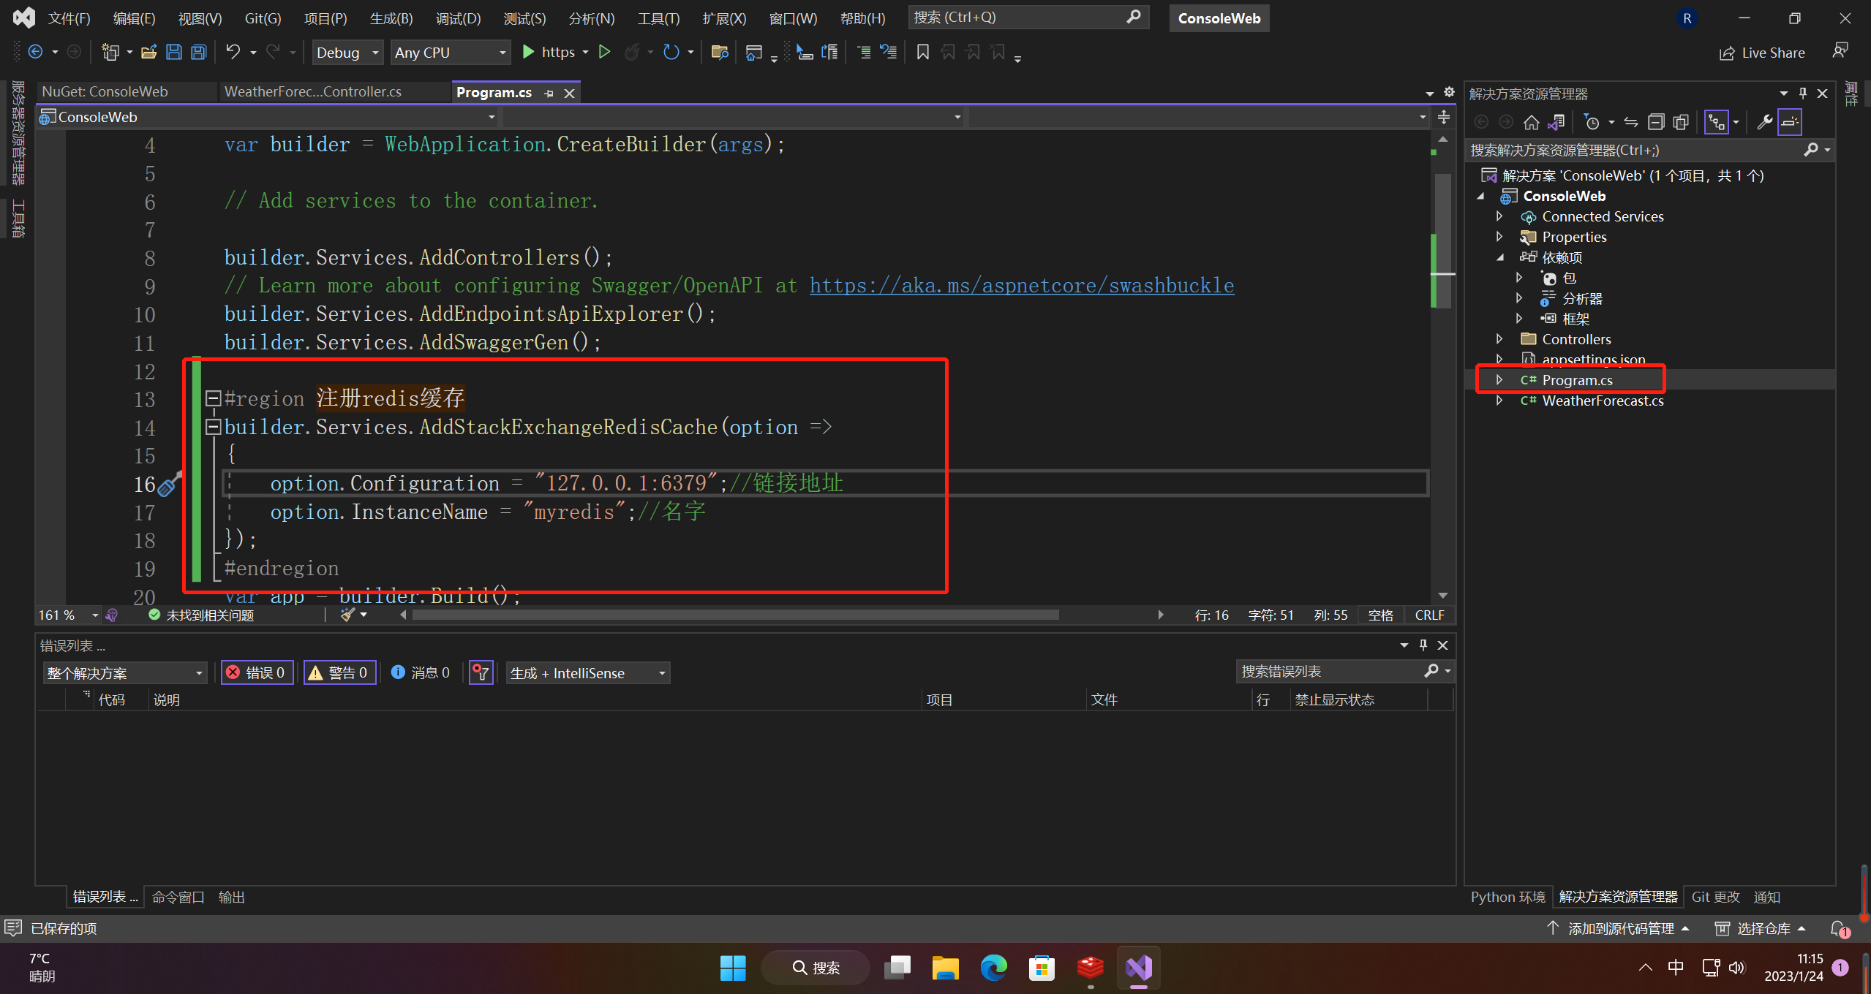Click the Save All toolbar icon
The height and width of the screenshot is (994, 1871).
coord(198,52)
